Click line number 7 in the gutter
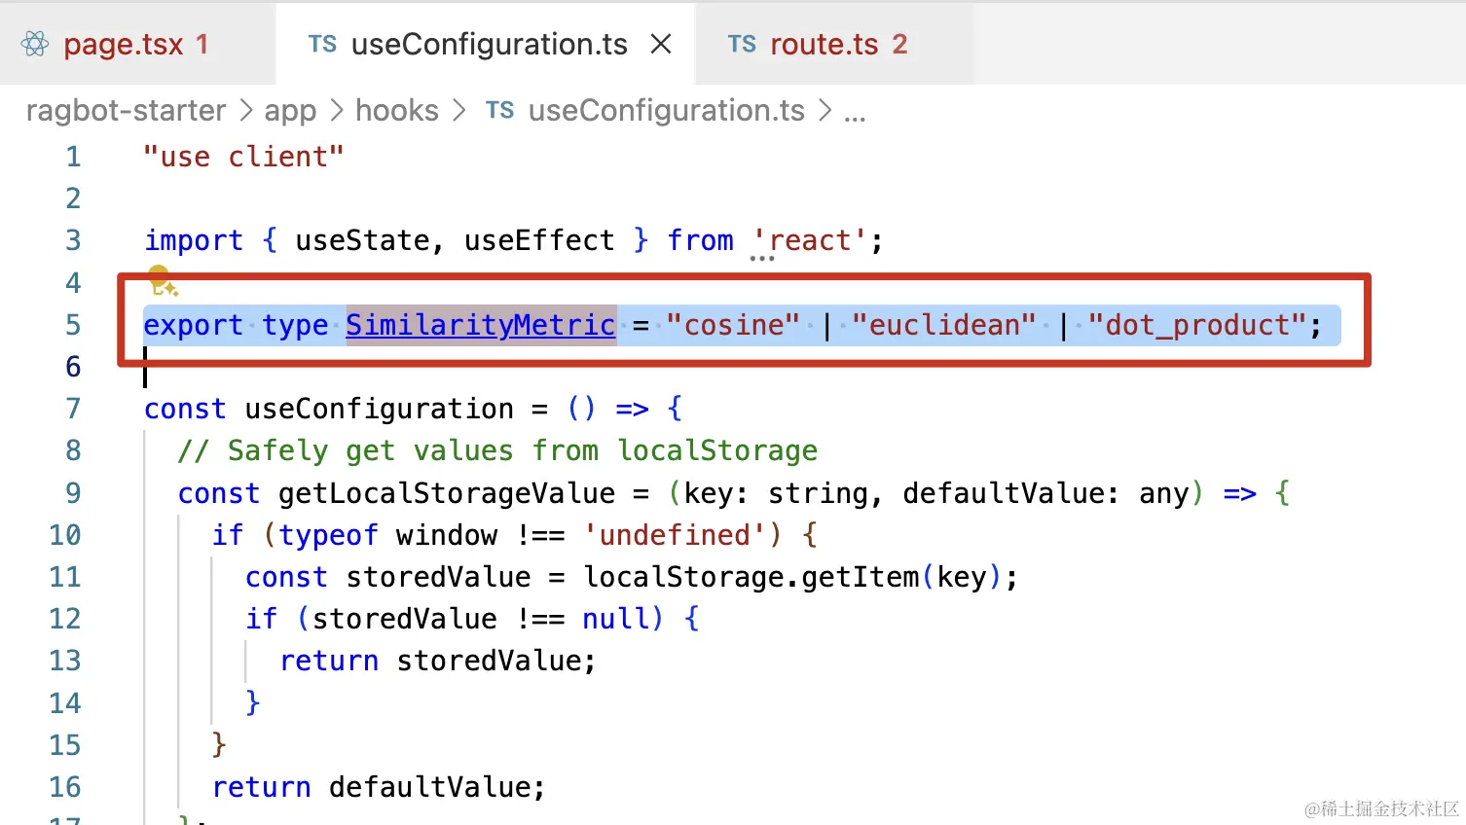 pos(73,409)
